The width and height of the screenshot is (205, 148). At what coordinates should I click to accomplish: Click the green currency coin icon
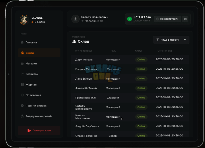point(130,19)
